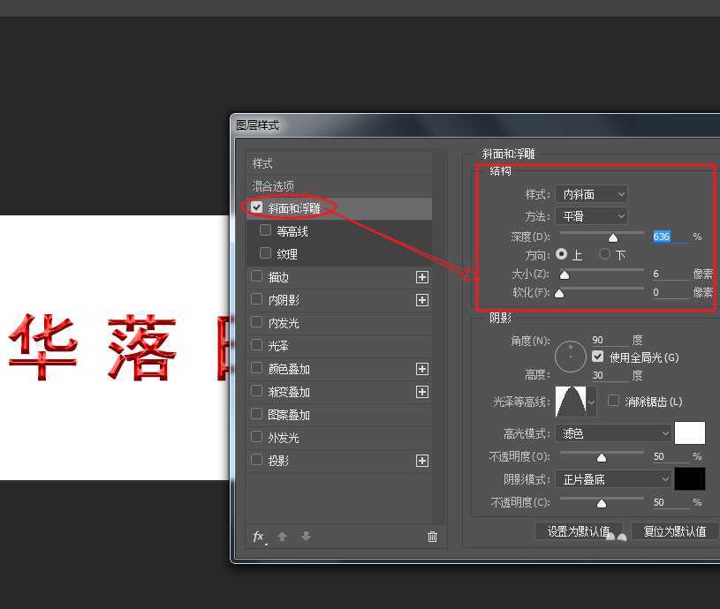Open the 方法 dropdown showing 平滑
720x609 pixels.
(591, 216)
